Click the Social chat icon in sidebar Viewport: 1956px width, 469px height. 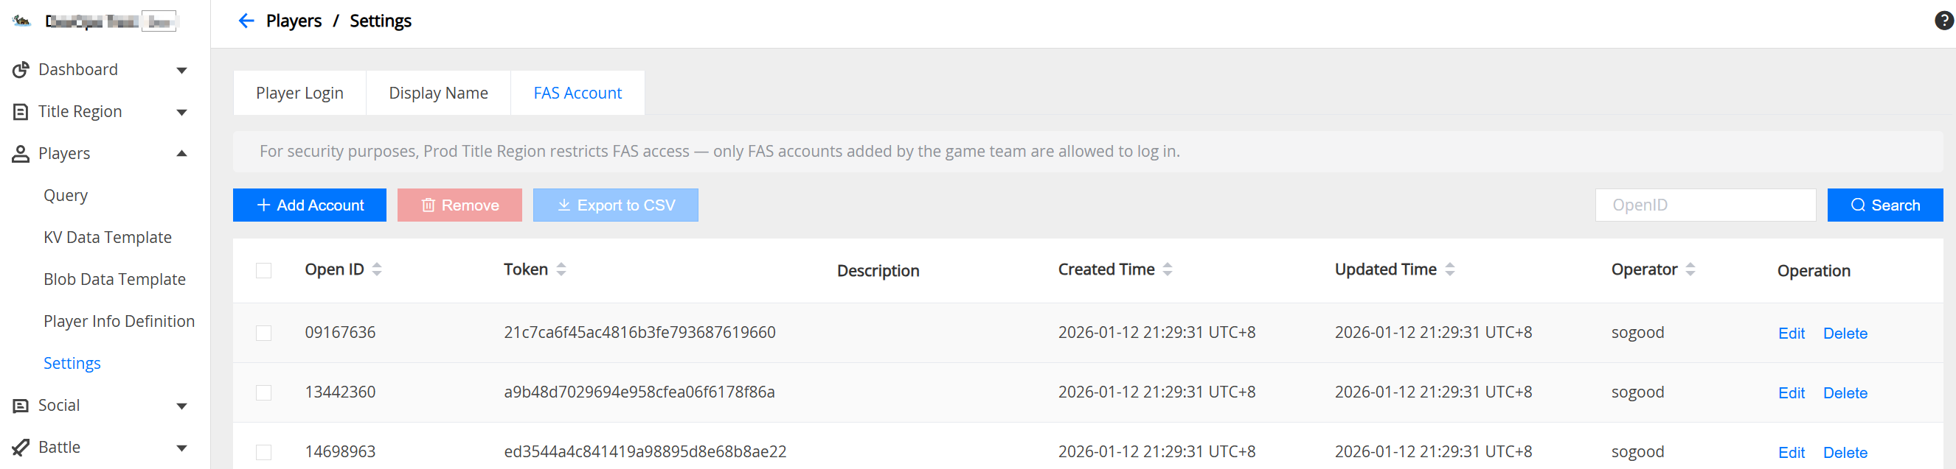click(21, 406)
